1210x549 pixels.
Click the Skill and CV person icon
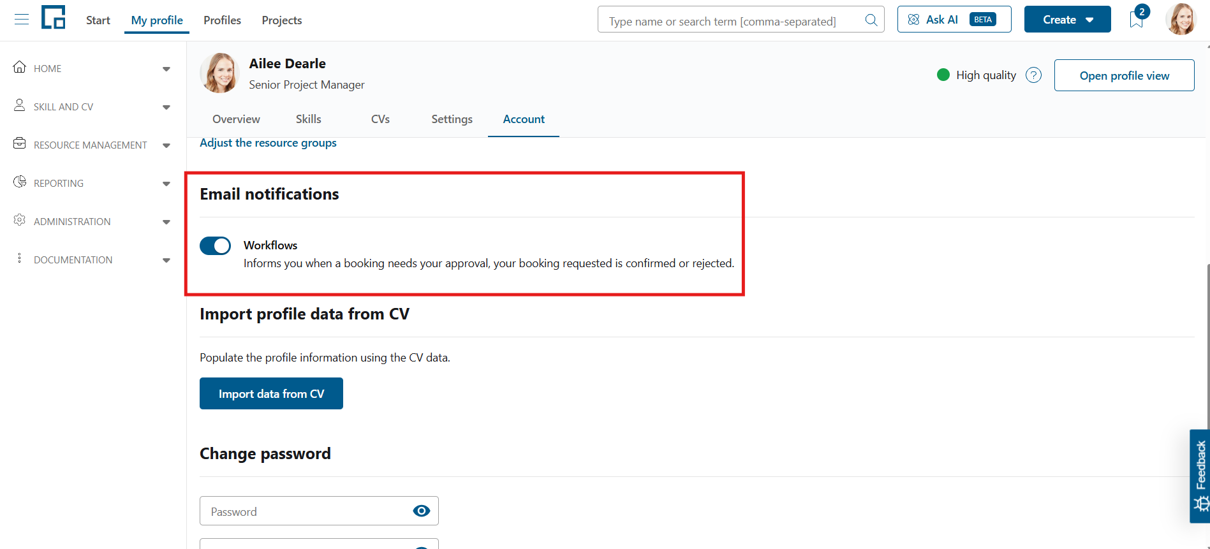(20, 105)
